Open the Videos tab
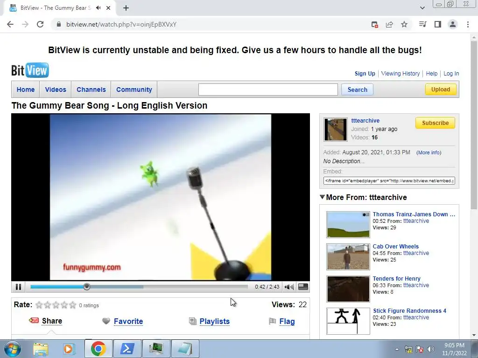Viewport: 478px width, 358px height. 56,89
